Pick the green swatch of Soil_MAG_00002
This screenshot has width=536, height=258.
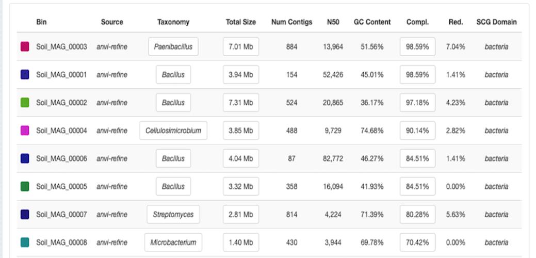[25, 103]
